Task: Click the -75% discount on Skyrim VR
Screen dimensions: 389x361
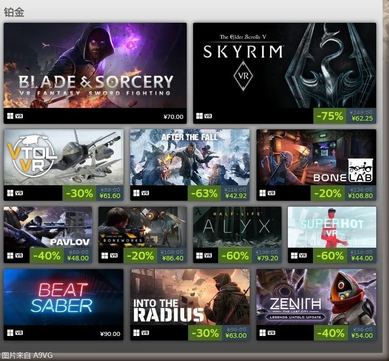Action: coord(330,116)
